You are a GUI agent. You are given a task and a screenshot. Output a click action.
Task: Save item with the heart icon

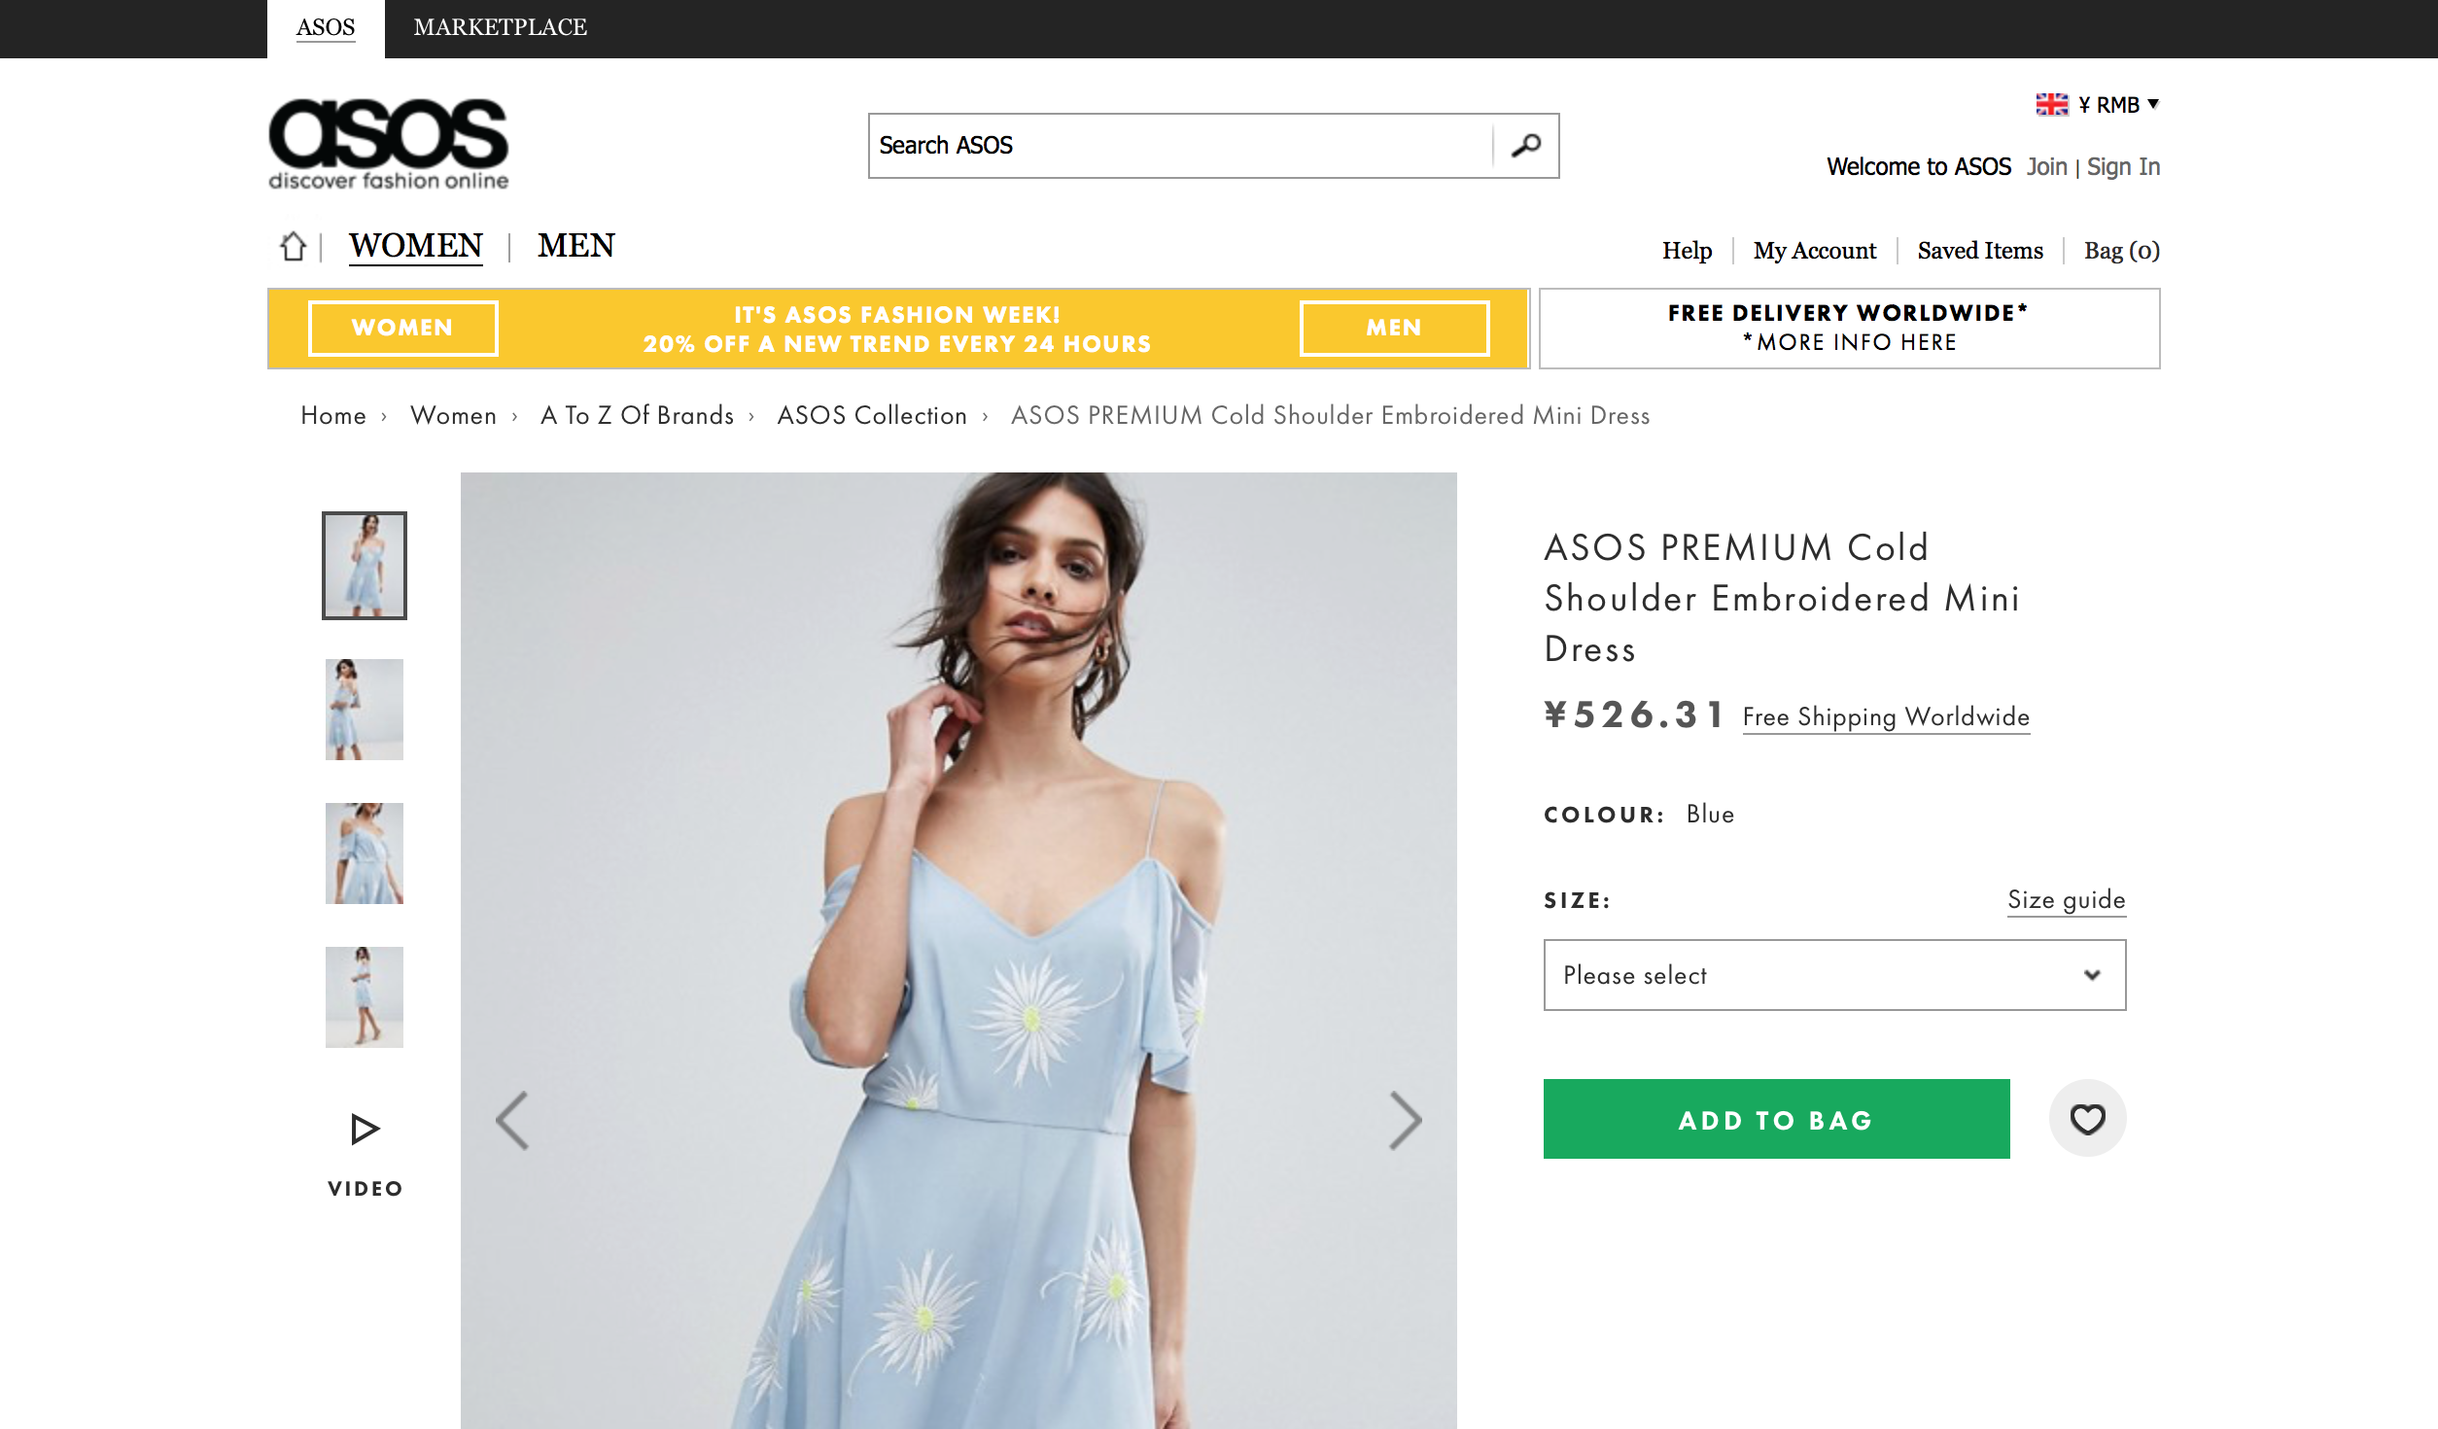2087,1119
